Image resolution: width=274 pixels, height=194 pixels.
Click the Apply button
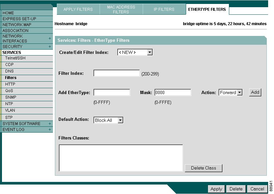[x=216, y=189]
